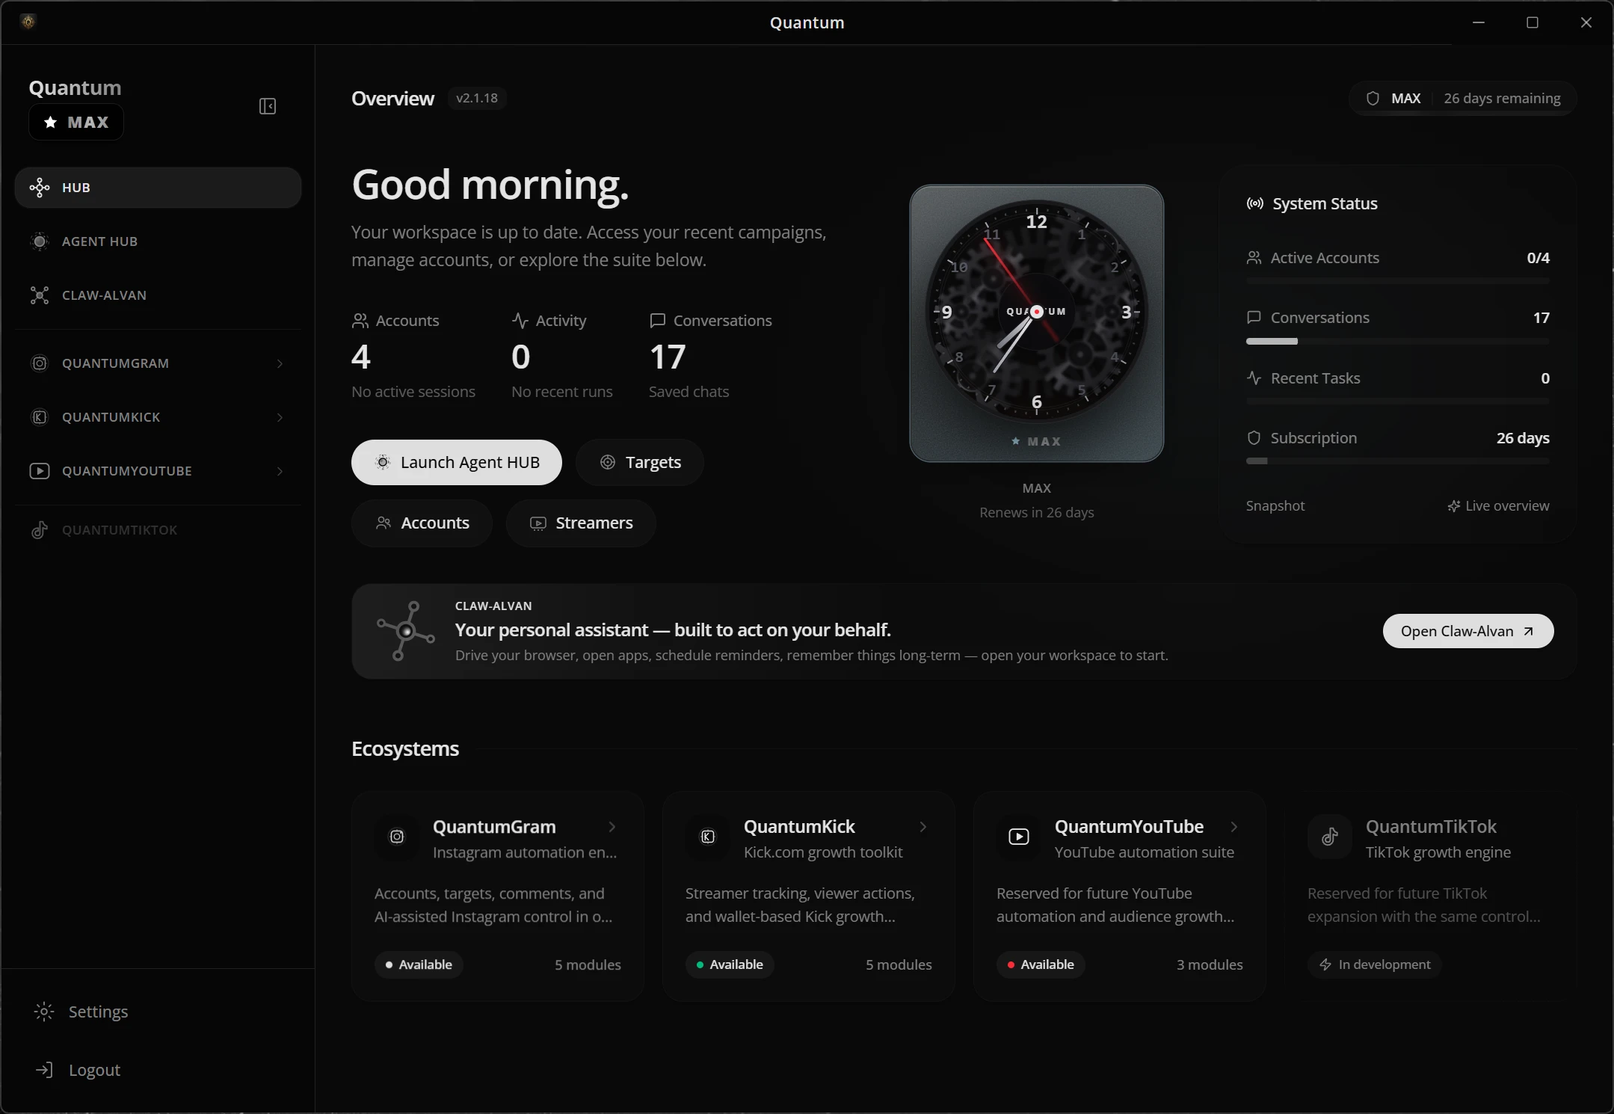The width and height of the screenshot is (1614, 1114).
Task: Click the Activity pulse icon in stats
Action: click(x=520, y=321)
